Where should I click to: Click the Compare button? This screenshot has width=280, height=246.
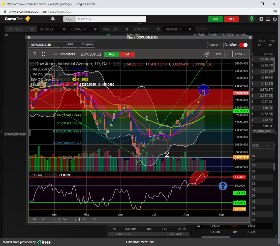(87, 44)
